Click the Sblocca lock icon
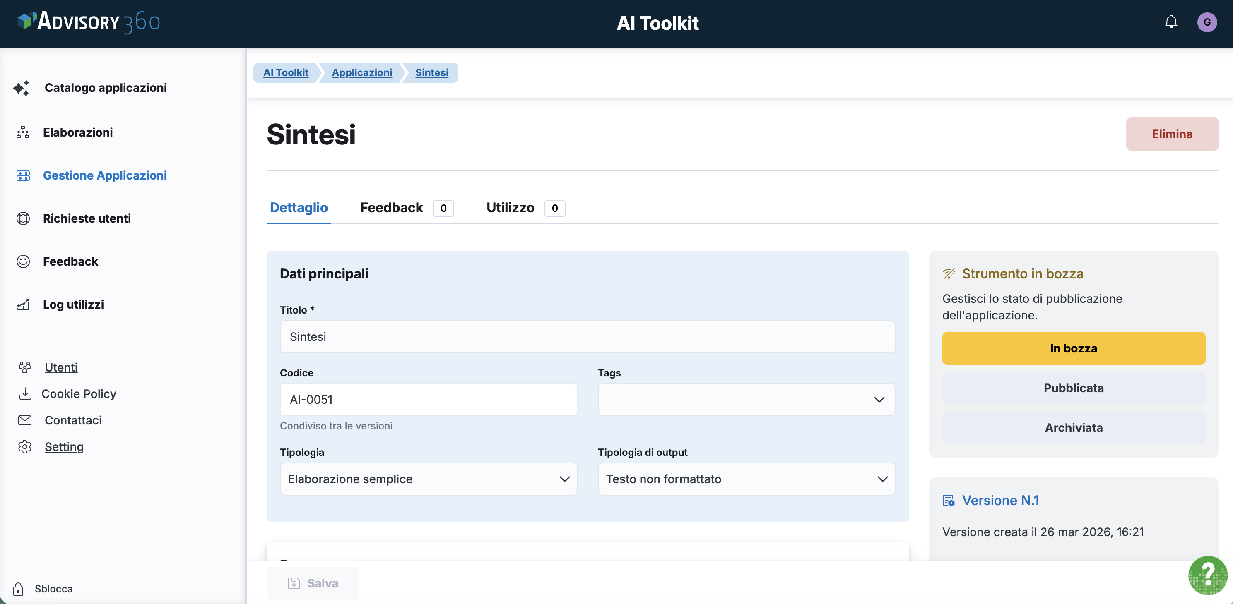1233x604 pixels. point(18,589)
